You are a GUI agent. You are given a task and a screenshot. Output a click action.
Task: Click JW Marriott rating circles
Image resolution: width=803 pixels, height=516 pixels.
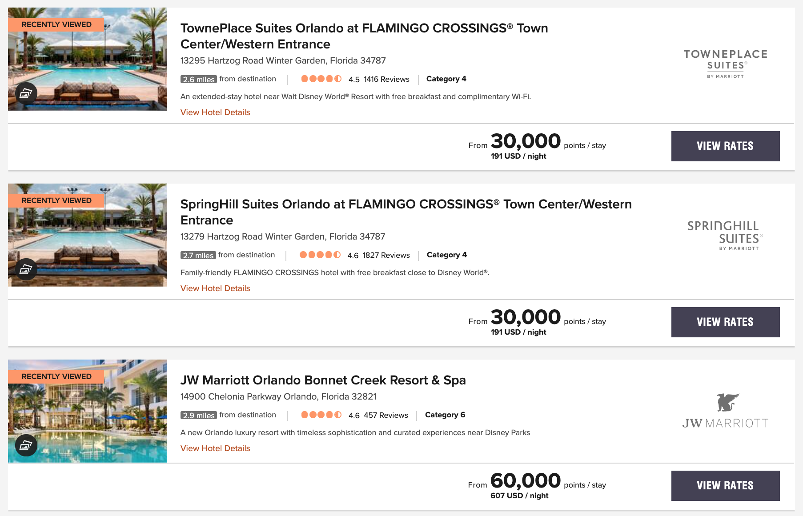[x=321, y=415]
